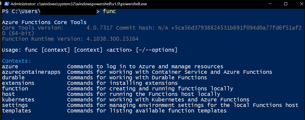Click the 'kubernetes' context entry
The image size is (305, 120).
(x=18, y=100)
